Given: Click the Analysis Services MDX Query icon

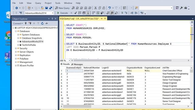Looking at the screenshot, I should point(77,8).
